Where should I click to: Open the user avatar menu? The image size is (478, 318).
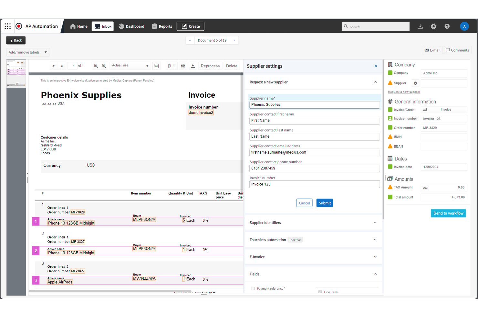point(464,26)
